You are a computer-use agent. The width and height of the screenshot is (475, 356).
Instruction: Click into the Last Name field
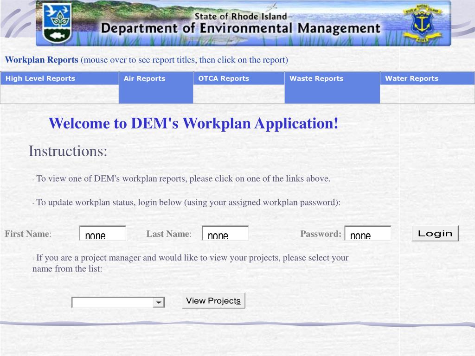point(225,233)
